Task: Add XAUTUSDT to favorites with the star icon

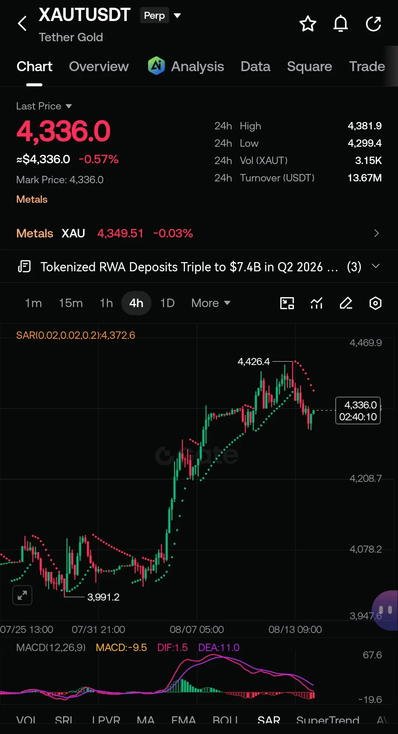Action: point(308,24)
